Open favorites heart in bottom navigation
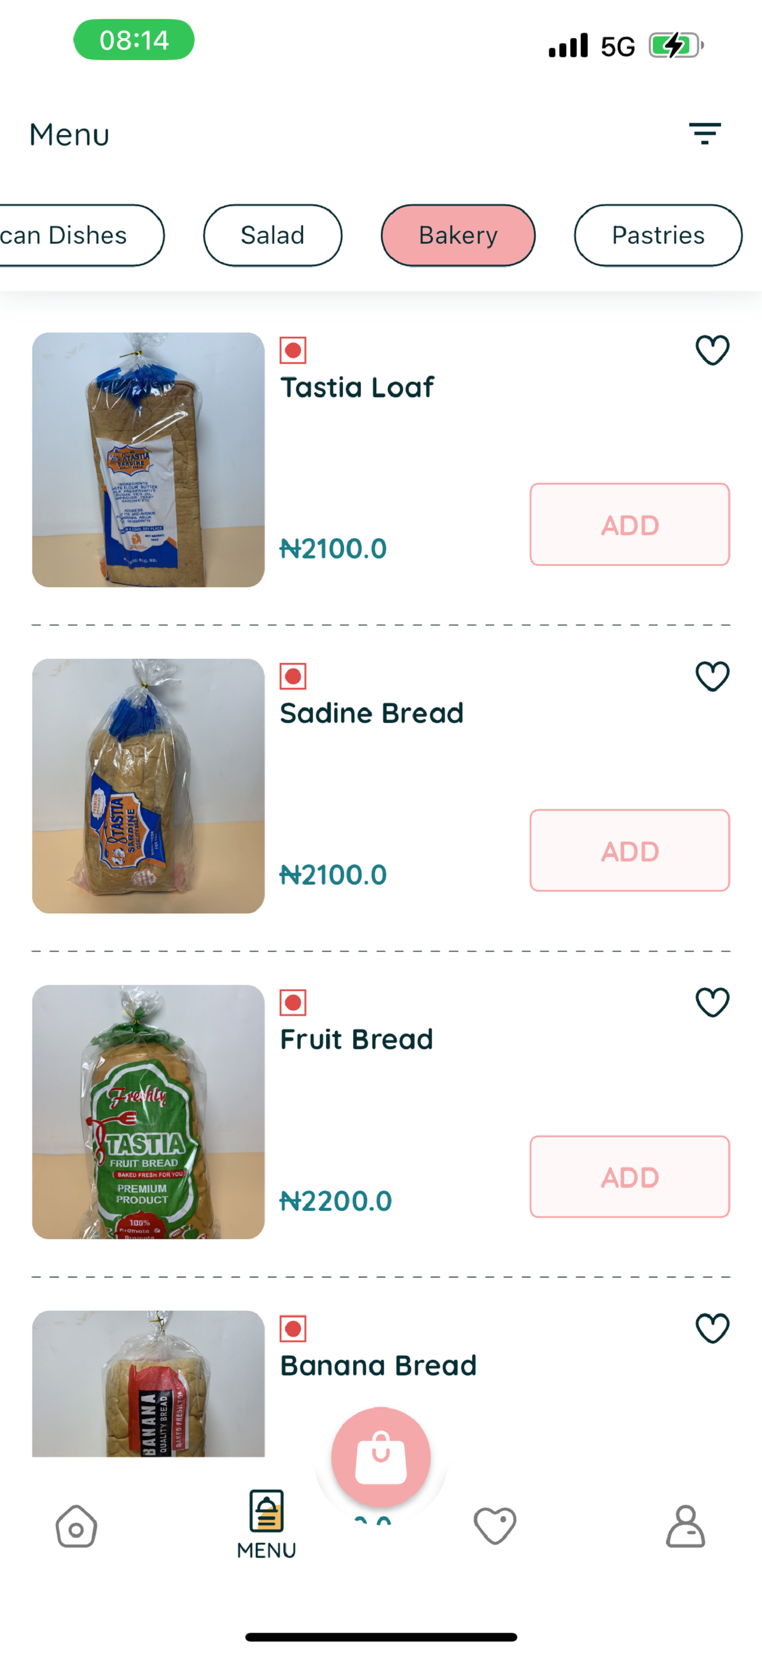 click(x=495, y=1526)
